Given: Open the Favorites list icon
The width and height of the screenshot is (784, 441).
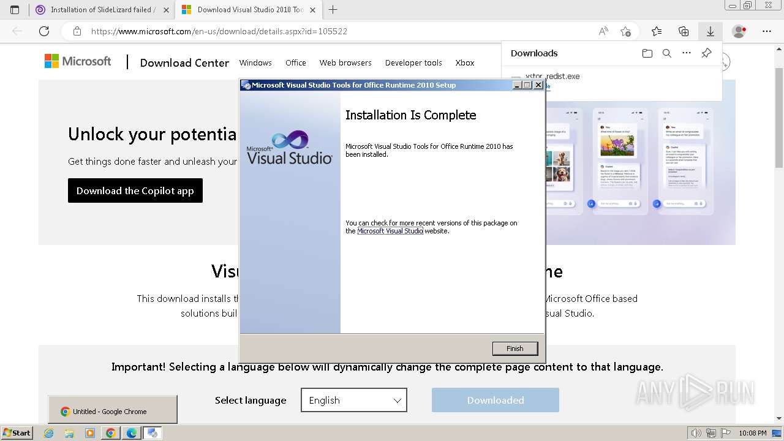Looking at the screenshot, I should (x=657, y=31).
